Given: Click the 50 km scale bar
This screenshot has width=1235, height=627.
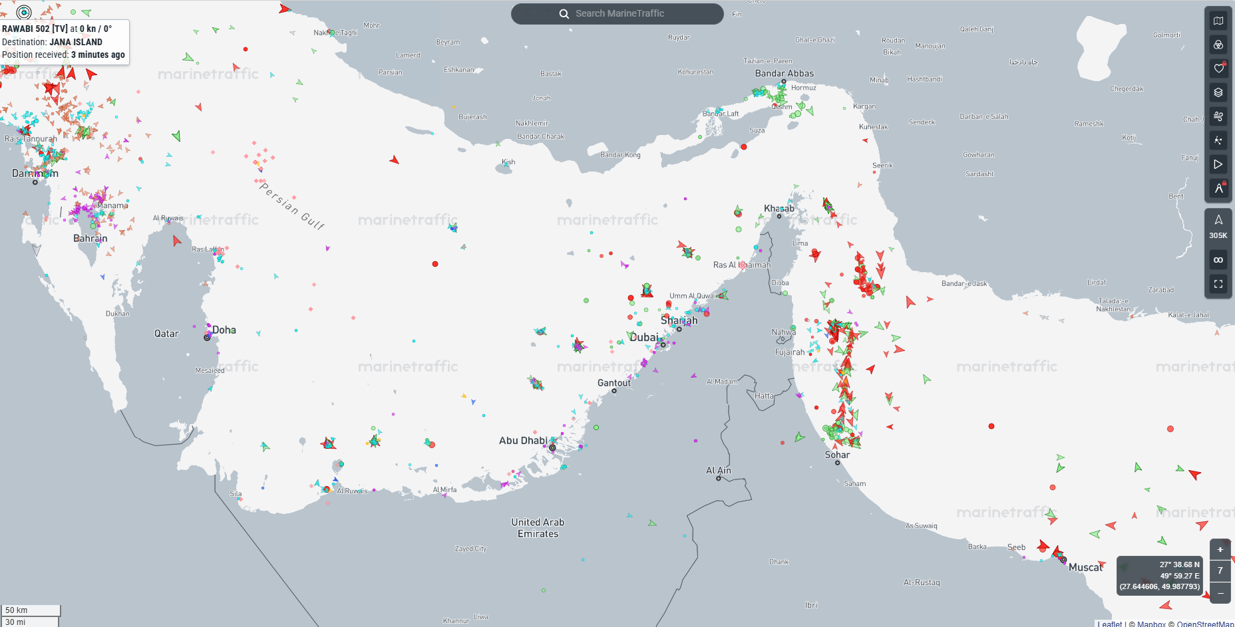Looking at the screenshot, I should click(x=31, y=610).
